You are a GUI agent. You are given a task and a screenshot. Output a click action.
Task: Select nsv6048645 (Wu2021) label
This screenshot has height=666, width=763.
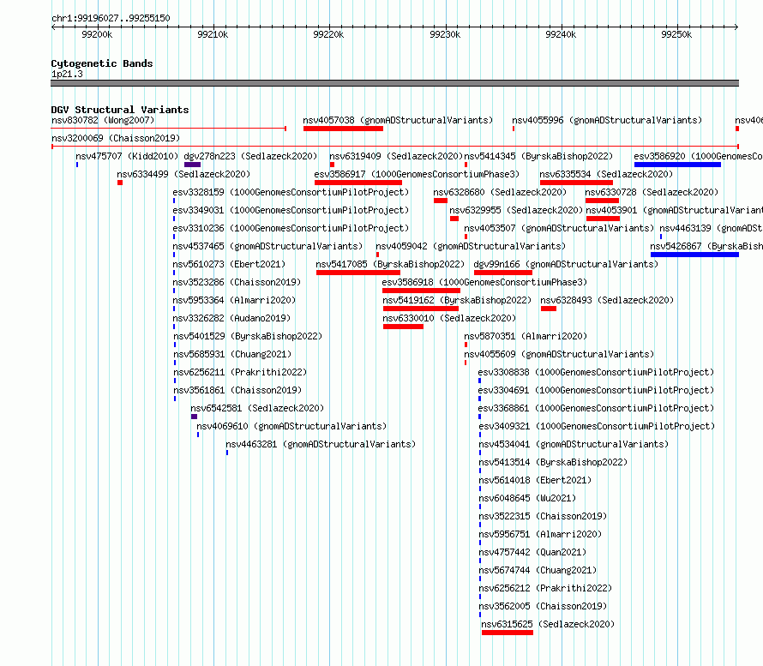point(527,498)
